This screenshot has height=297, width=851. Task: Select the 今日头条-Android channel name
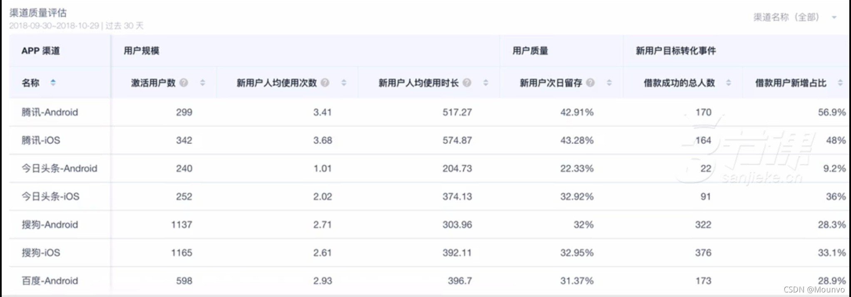coord(59,168)
